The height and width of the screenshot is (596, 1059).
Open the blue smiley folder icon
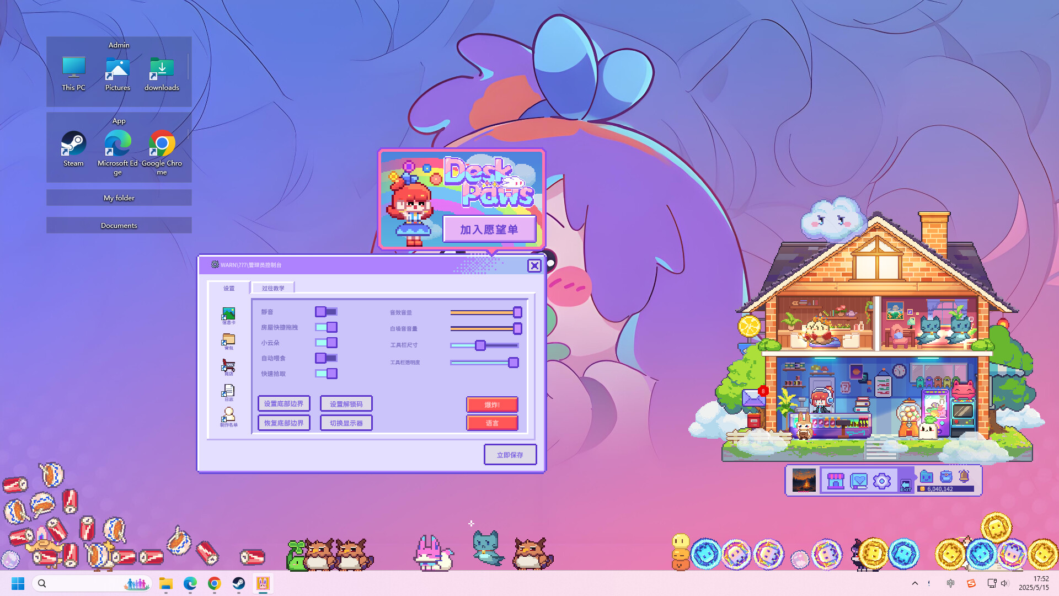(x=927, y=476)
